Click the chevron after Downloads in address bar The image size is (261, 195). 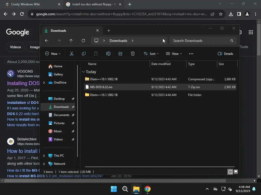click(x=133, y=41)
